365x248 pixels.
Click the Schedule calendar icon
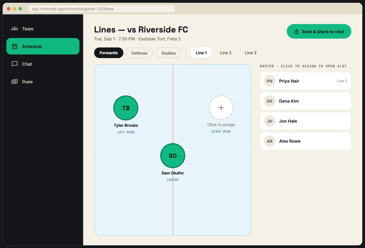15,46
